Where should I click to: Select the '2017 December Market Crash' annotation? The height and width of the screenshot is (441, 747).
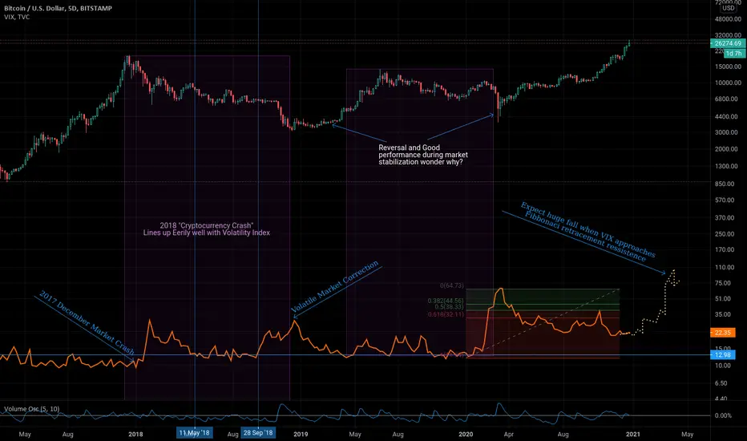point(87,323)
